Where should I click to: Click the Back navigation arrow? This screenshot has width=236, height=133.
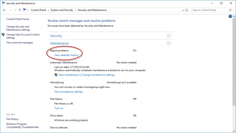(4, 10)
